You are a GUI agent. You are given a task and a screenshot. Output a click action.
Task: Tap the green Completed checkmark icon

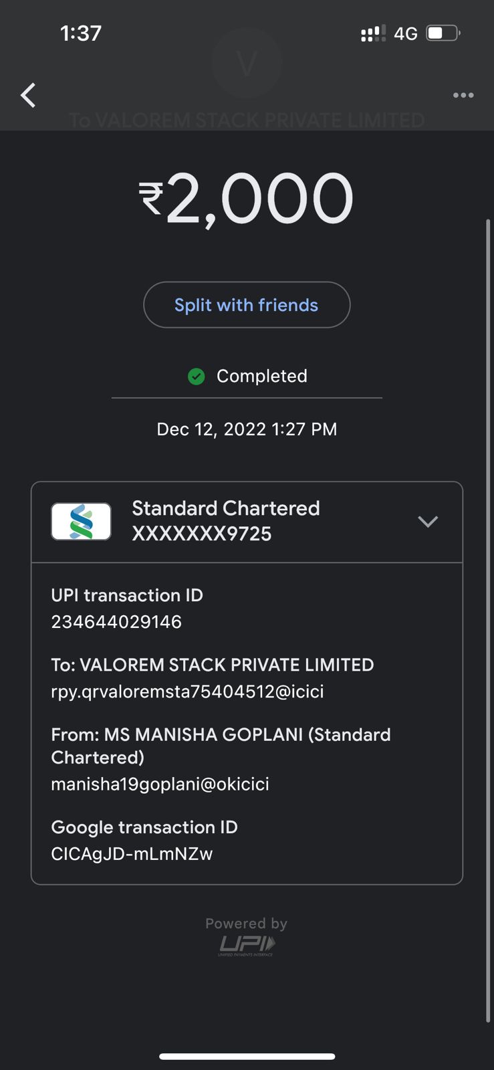[x=196, y=377]
